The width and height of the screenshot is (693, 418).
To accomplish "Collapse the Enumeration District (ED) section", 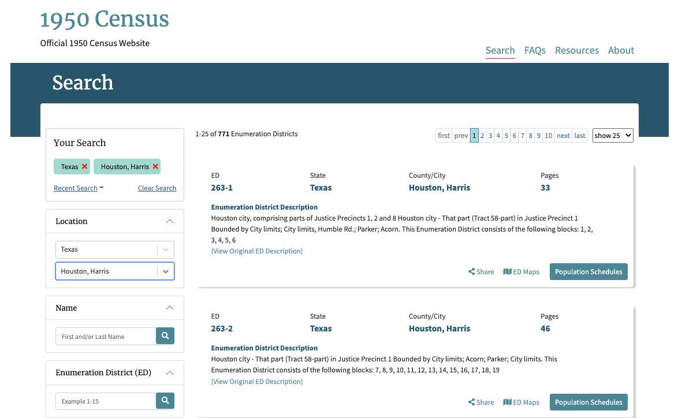I will 170,372.
